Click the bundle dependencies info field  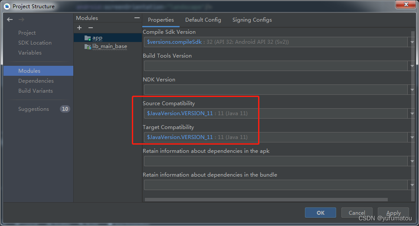pyautogui.click(x=276, y=185)
